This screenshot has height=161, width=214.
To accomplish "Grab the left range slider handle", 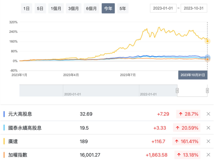I will click(177, 91).
